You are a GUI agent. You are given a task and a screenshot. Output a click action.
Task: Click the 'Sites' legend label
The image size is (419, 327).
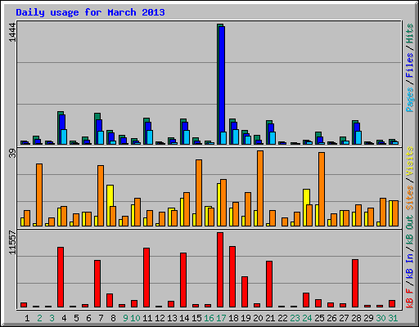pos(409,198)
